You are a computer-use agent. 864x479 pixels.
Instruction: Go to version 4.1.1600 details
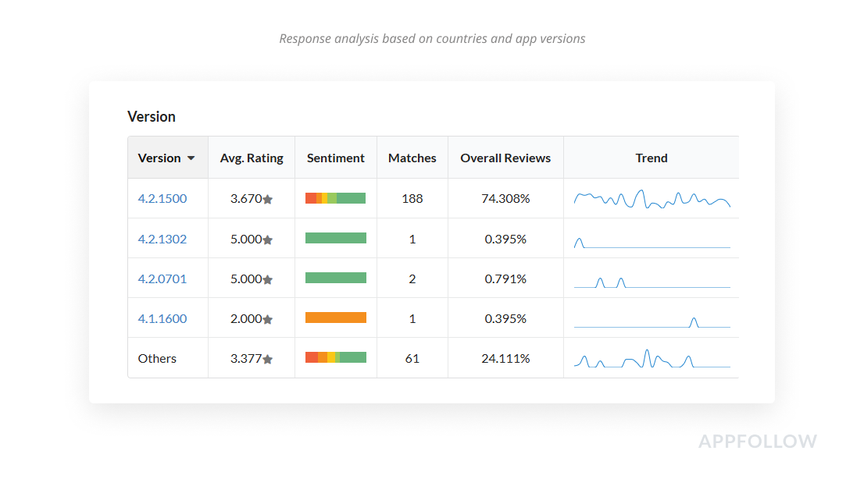[x=162, y=318]
